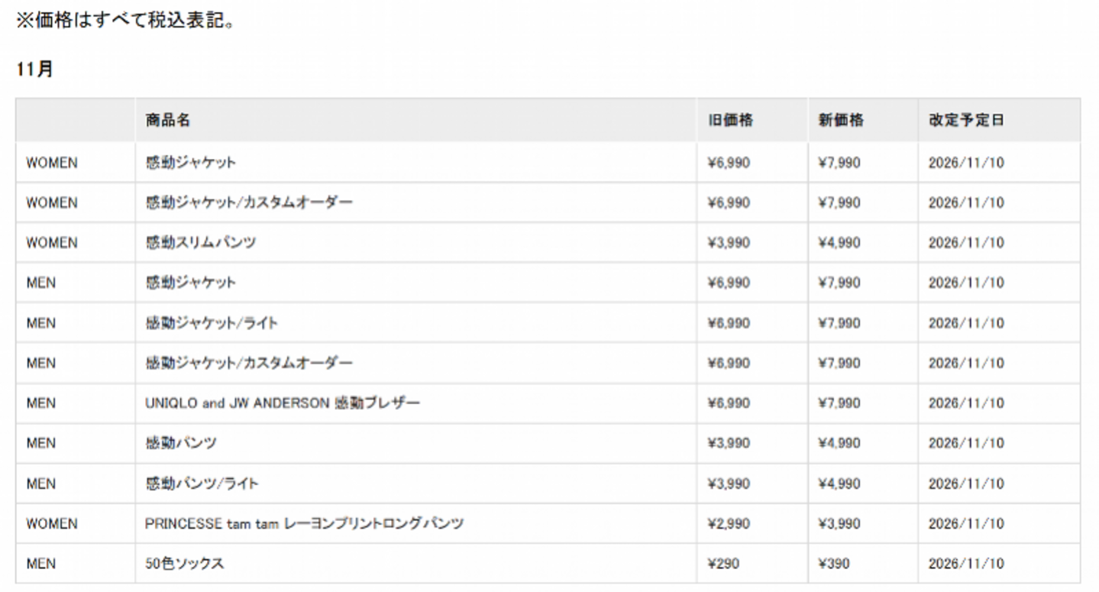Screen dimensions: 1099x592
Task: Select WOMEN label beside PRINCESSE tam tam
Action: click(52, 524)
